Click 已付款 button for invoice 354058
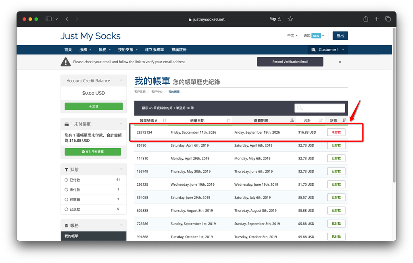This screenshot has width=413, height=263. (x=336, y=197)
